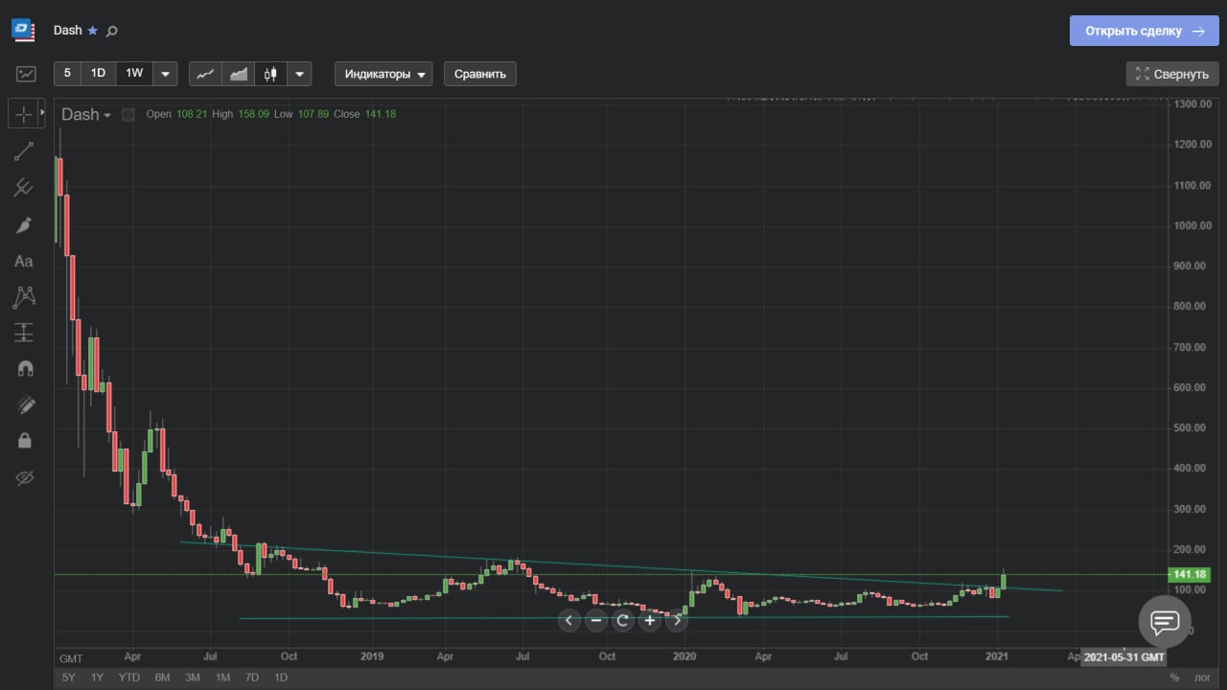
Task: Select the 6M date range
Action: 162,678
